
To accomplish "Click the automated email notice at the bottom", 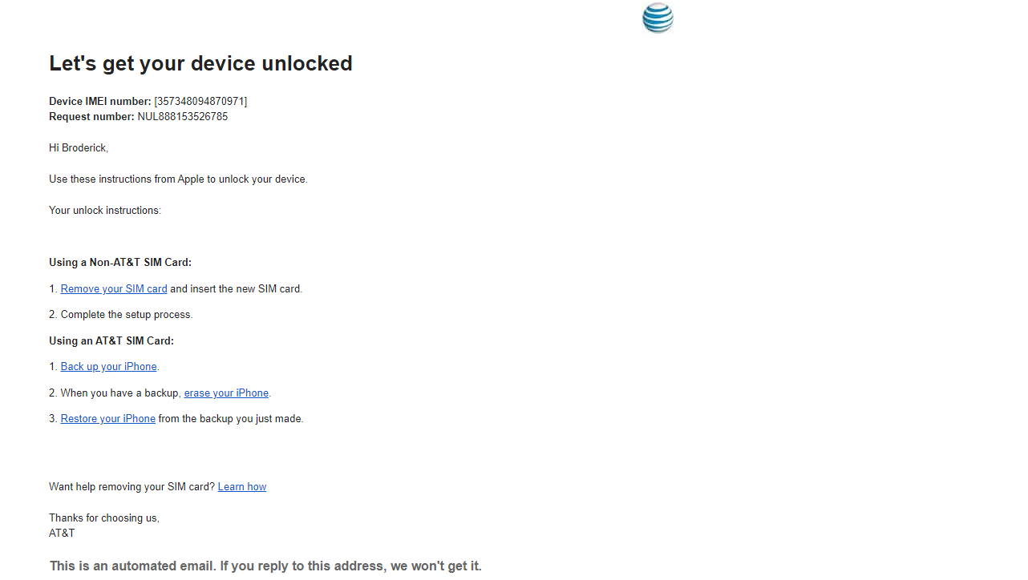I will pos(265,566).
